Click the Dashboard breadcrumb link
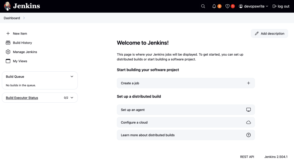Screen dimensions: 294x164 12,18
